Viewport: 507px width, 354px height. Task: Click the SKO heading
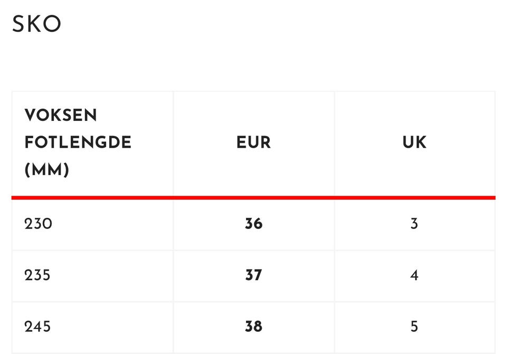point(37,24)
